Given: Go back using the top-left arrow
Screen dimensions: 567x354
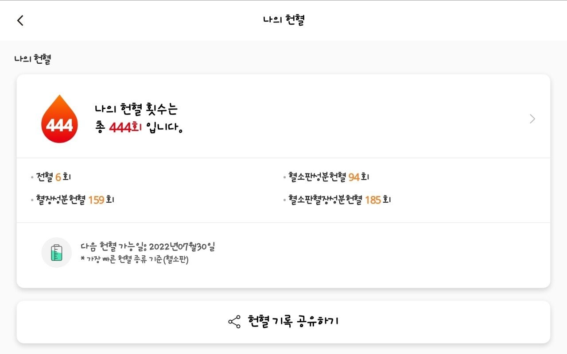Looking at the screenshot, I should coord(20,20).
